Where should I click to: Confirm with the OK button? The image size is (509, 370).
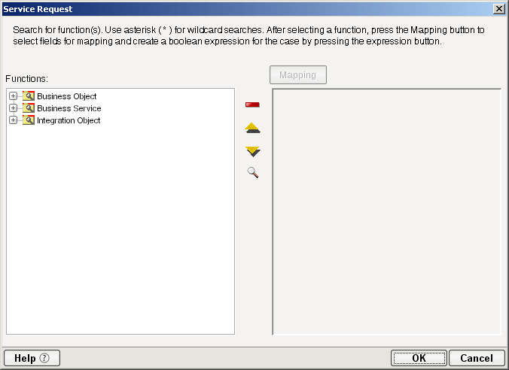tap(419, 358)
